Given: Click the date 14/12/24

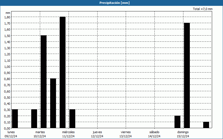Looking at the screenshot, I should pyautogui.click(x=154, y=136).
